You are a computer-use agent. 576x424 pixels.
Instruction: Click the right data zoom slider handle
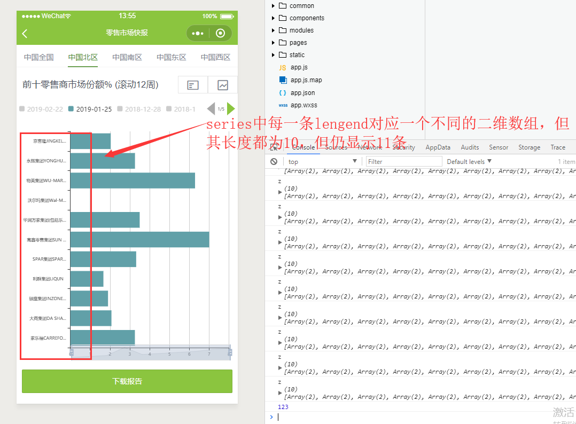230,352
